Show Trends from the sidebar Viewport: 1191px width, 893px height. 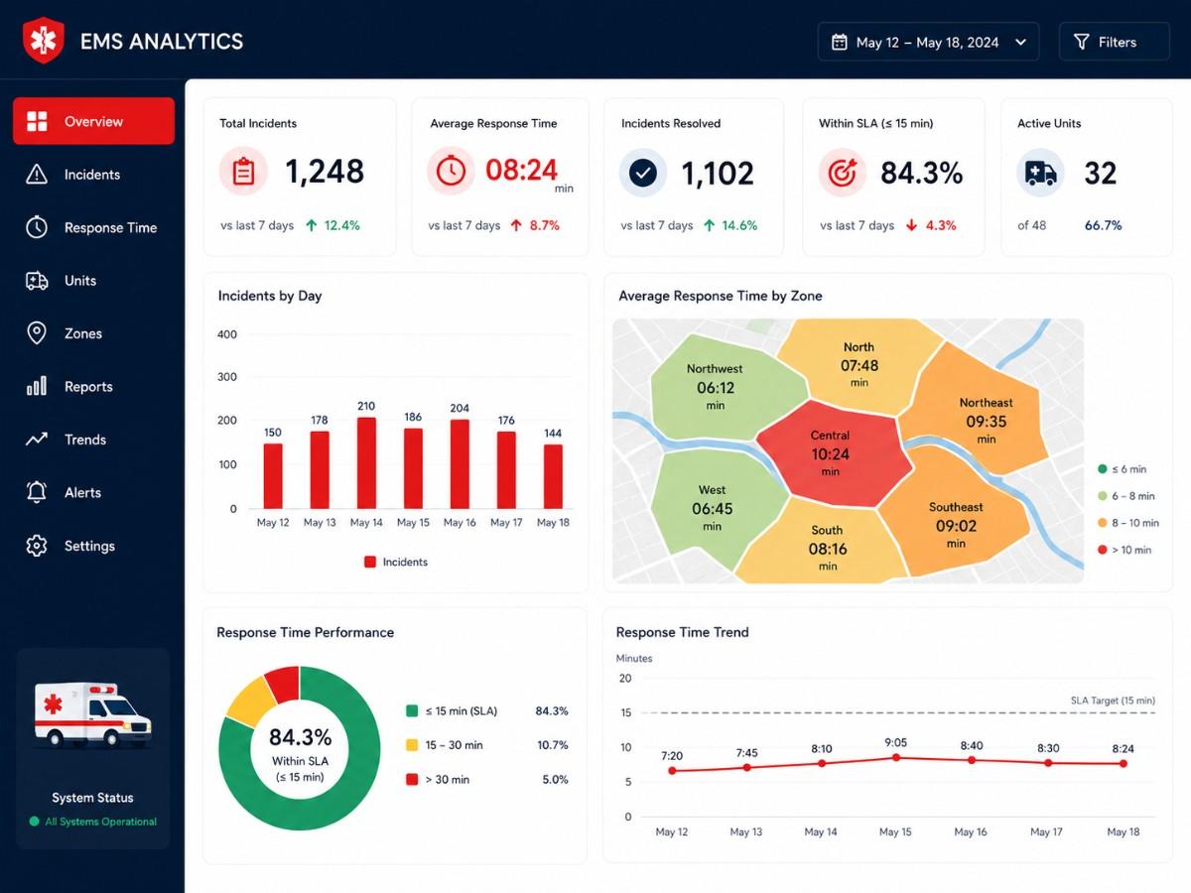click(94, 439)
